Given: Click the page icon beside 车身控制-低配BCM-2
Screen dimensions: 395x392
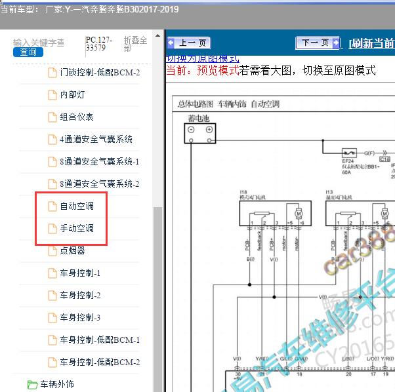Looking at the screenshot, I should point(52,362).
